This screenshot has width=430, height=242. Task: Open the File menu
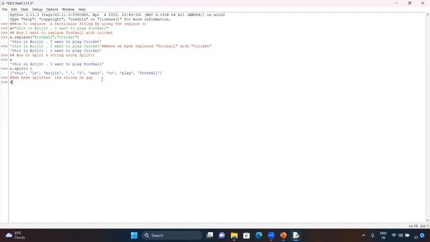coord(5,9)
